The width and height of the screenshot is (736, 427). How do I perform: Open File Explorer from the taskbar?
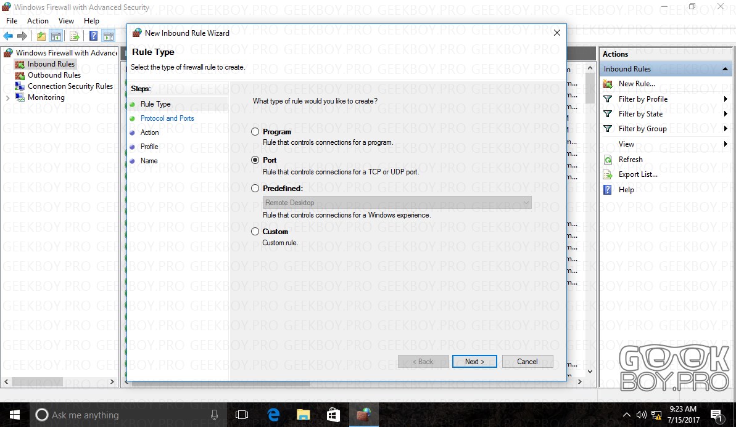pos(304,415)
